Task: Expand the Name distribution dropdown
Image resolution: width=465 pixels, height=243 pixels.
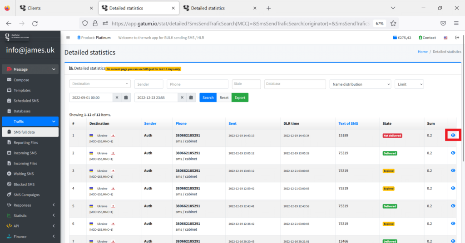Action: click(361, 84)
